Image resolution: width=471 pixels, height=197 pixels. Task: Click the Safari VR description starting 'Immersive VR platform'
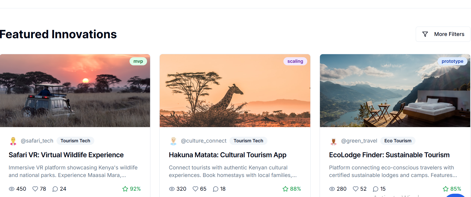pyautogui.click(x=73, y=171)
